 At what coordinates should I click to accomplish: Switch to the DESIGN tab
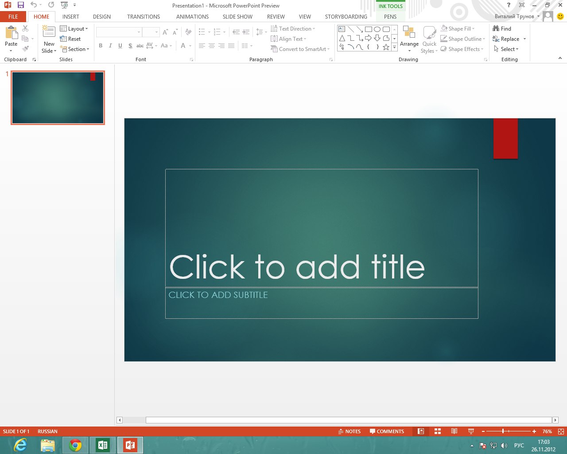102,17
